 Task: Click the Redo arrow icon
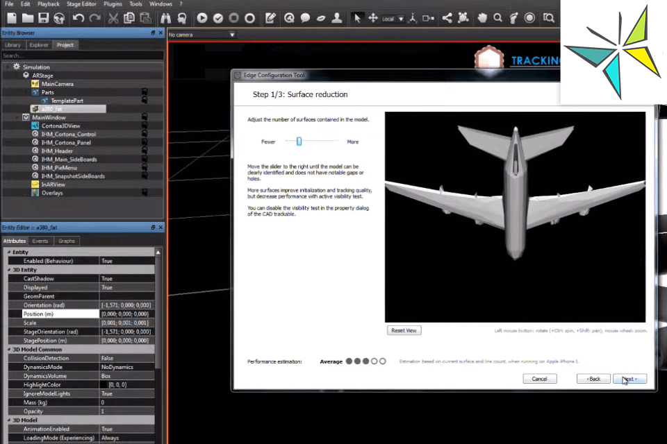pos(95,18)
